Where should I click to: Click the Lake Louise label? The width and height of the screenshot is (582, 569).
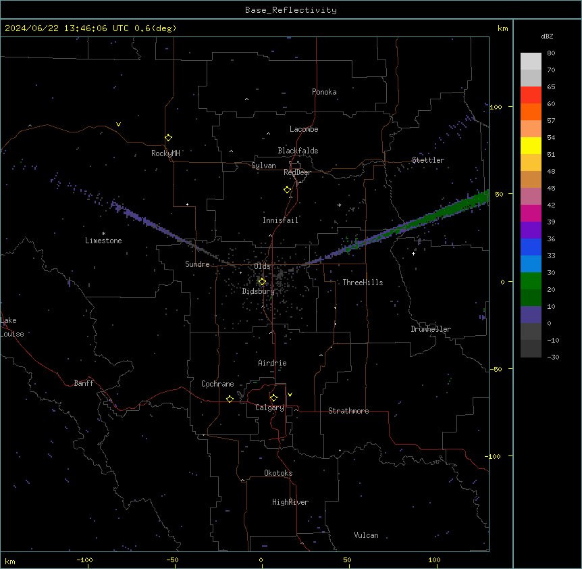click(12, 327)
